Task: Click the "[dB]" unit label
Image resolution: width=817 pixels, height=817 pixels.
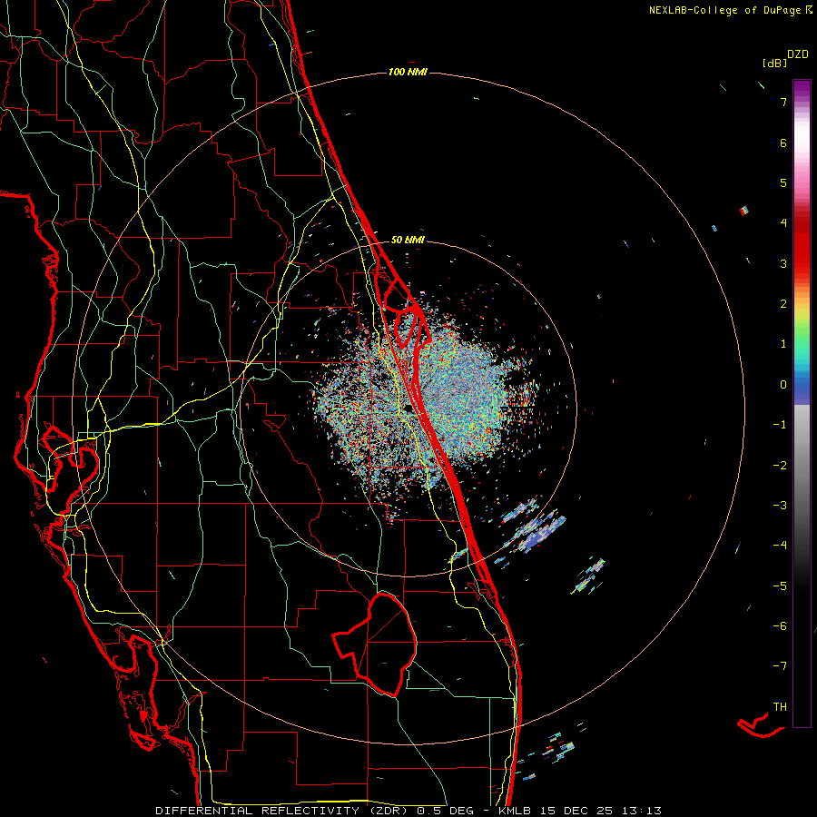Action: tap(774, 63)
